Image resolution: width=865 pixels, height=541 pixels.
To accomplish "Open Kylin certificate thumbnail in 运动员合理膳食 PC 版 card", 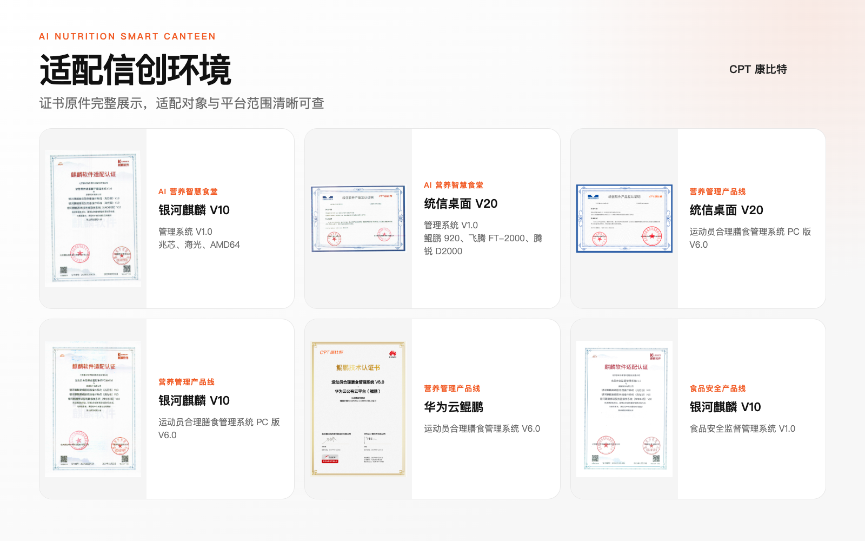I will tap(93, 409).
